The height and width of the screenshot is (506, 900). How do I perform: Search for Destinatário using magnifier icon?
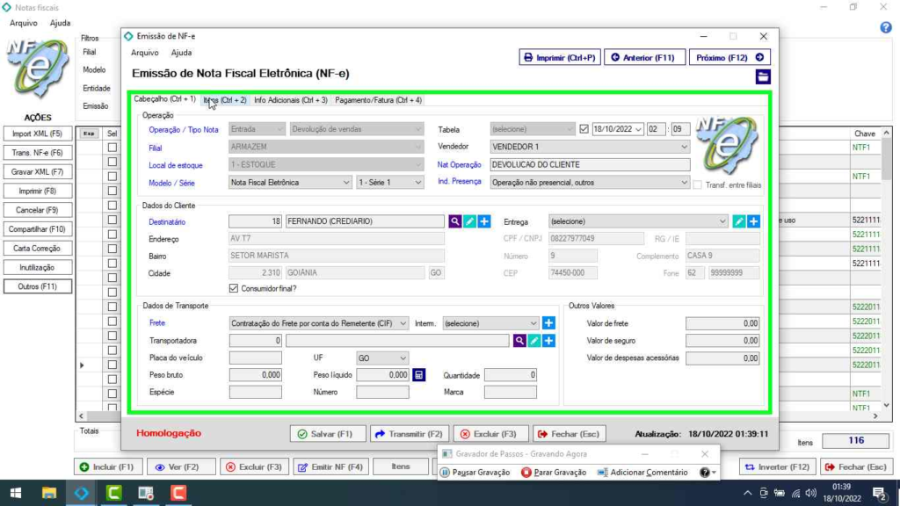pos(455,221)
